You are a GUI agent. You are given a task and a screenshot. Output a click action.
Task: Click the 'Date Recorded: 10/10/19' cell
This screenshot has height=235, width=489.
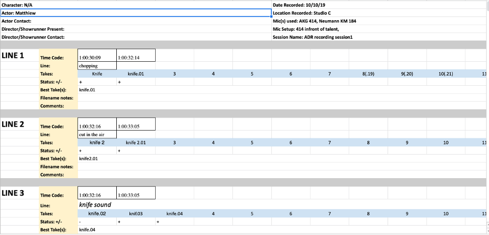380,5
